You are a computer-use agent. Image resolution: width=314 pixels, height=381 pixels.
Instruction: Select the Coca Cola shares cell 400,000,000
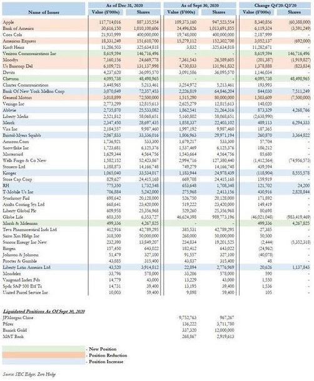click(148, 35)
